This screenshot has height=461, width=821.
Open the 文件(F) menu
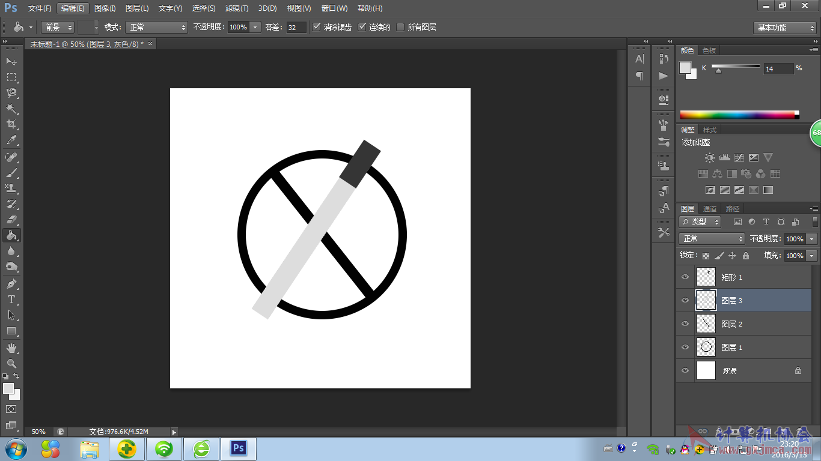[40, 8]
